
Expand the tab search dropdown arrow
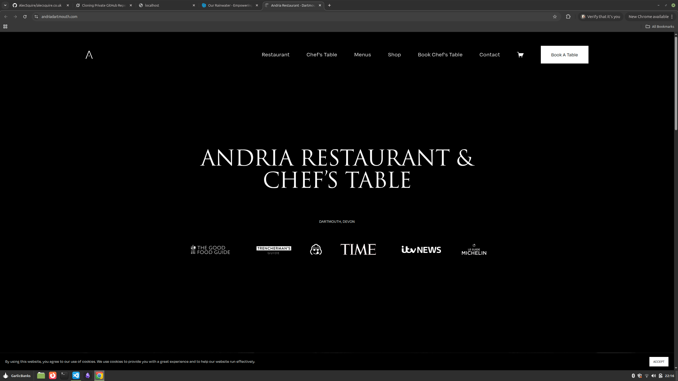click(x=5, y=5)
